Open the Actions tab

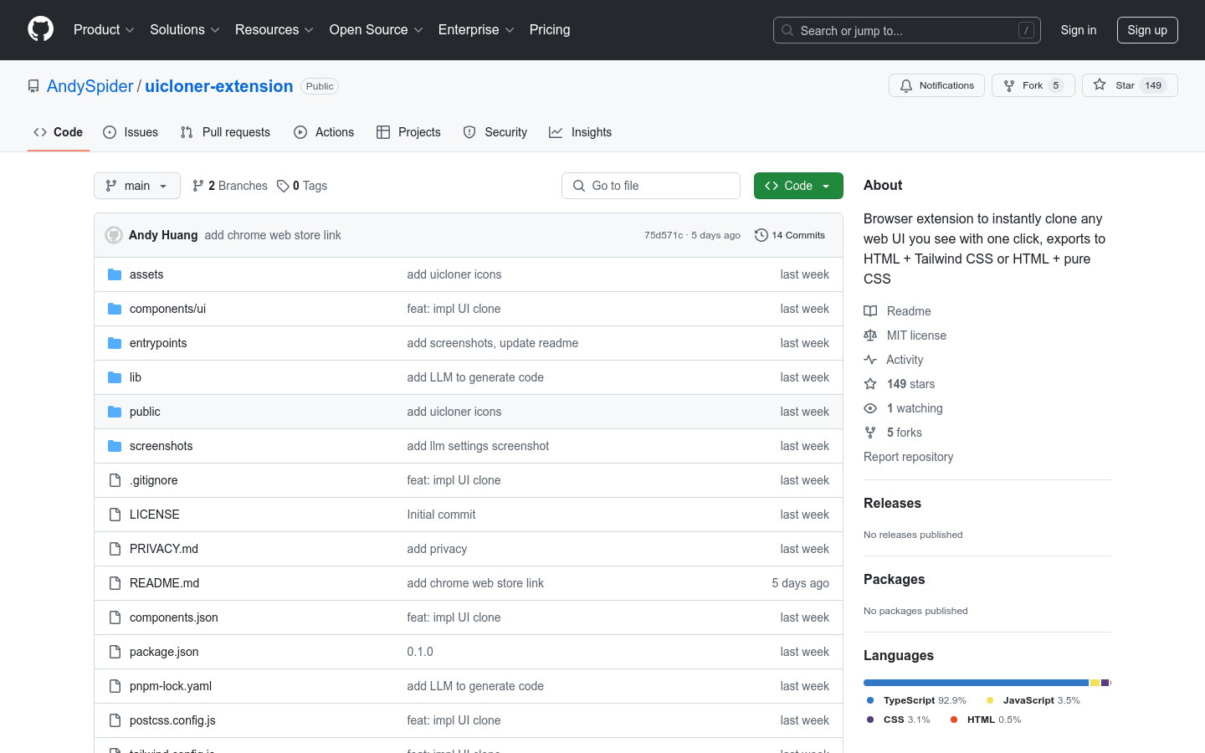pos(324,132)
